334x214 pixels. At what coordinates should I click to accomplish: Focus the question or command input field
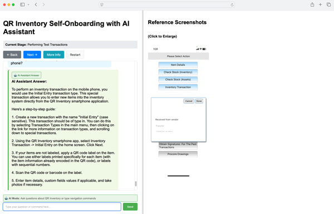click(x=62, y=207)
